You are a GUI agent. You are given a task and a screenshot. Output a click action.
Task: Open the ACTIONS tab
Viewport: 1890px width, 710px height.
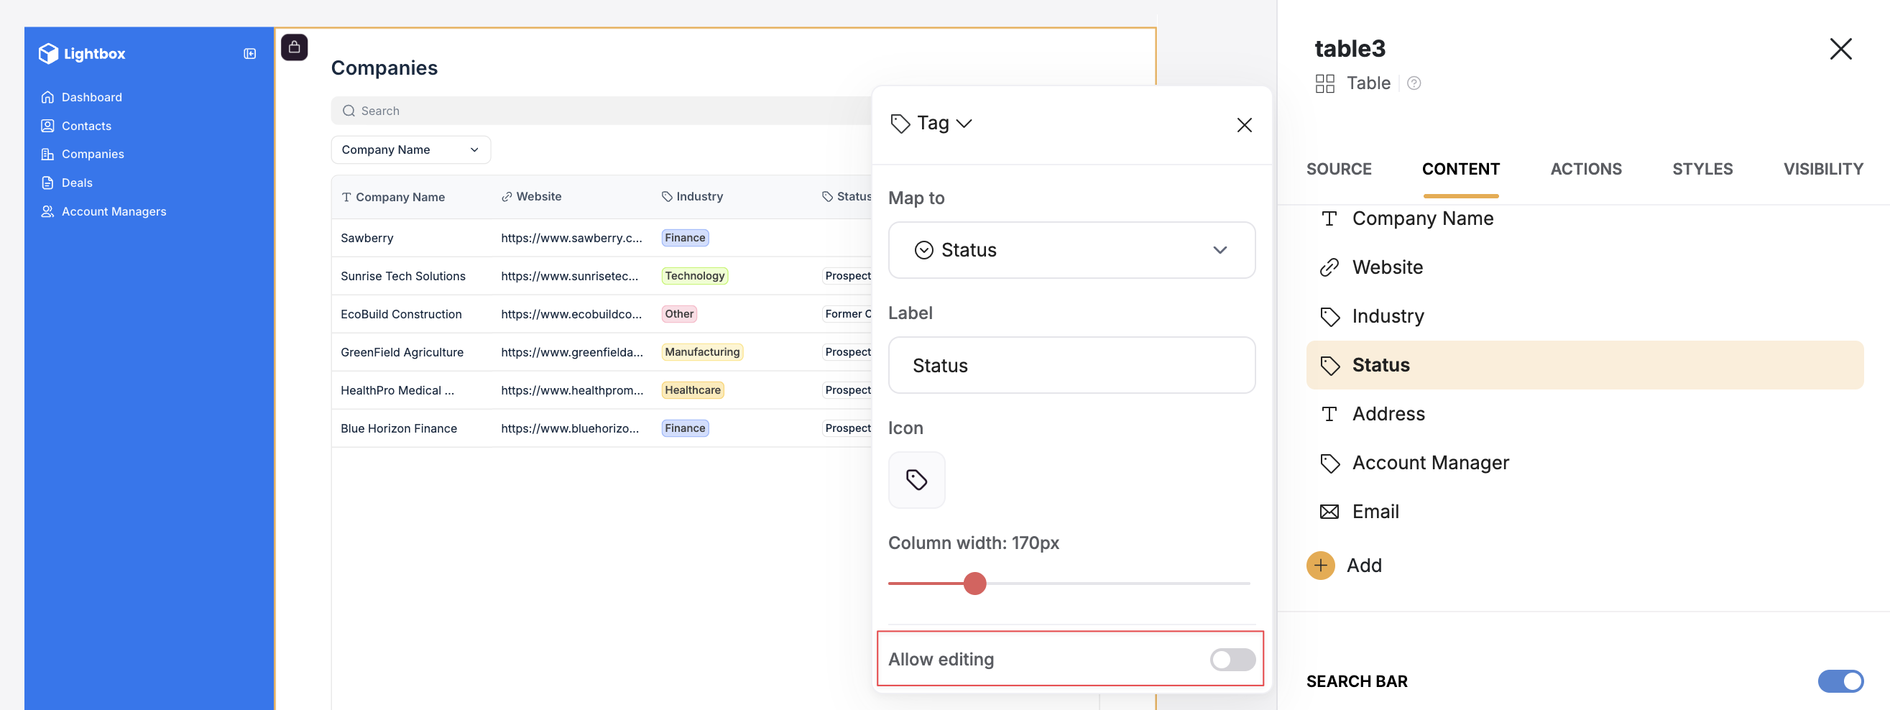1585,169
